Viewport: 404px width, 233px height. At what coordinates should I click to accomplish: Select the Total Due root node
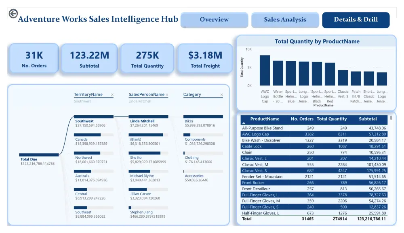39,159
